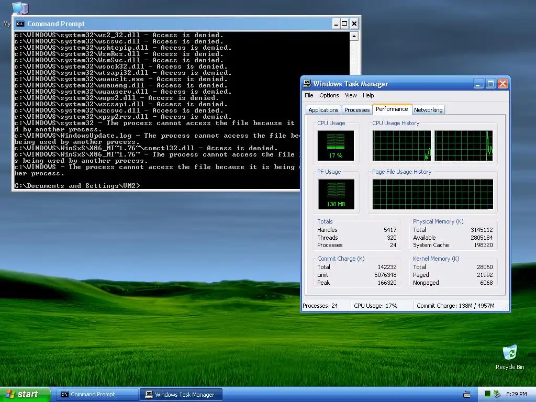This screenshot has width=536, height=402.
Task: Click Physical Memory Total value 3145112
Action: [482, 230]
